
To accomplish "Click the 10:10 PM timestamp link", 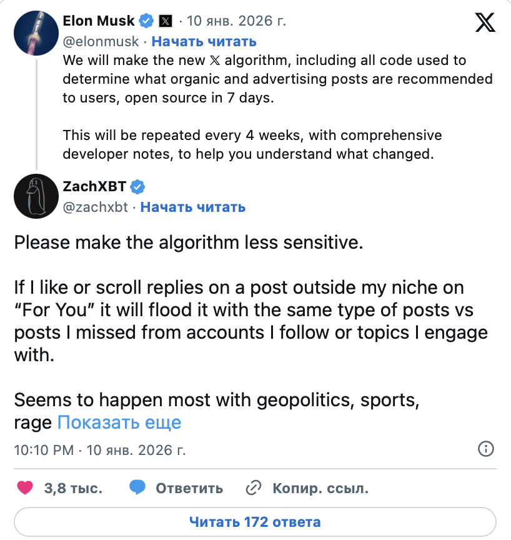I will click(x=44, y=450).
